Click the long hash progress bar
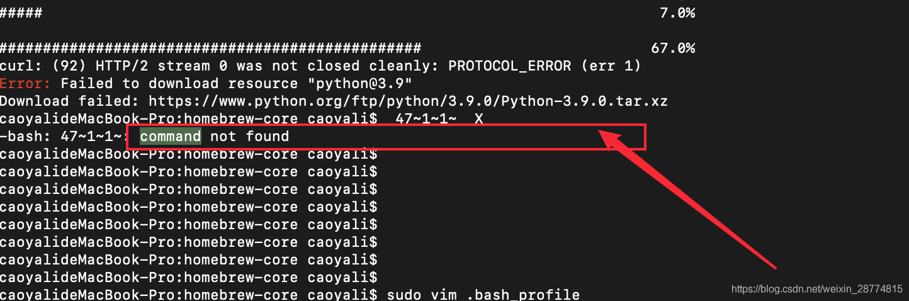Image resolution: width=909 pixels, height=301 pixels. click(x=210, y=48)
